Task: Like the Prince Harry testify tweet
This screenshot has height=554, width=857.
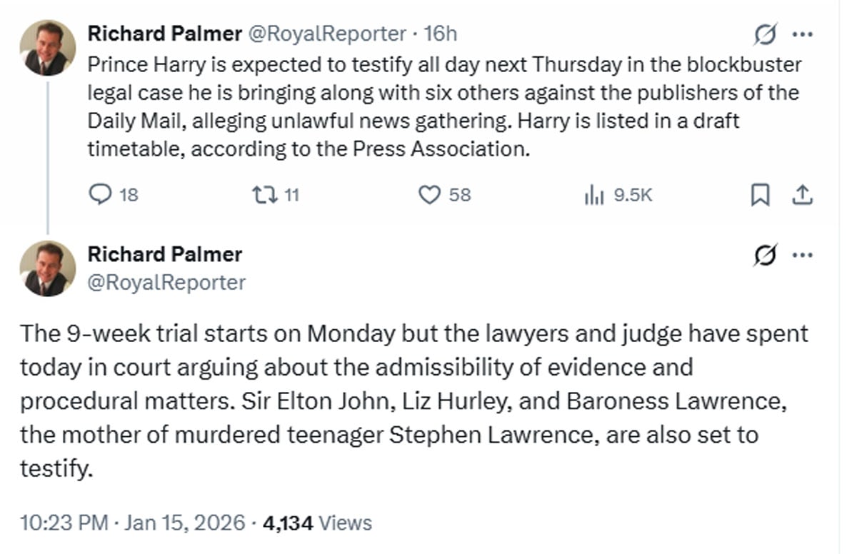Action: point(428,194)
